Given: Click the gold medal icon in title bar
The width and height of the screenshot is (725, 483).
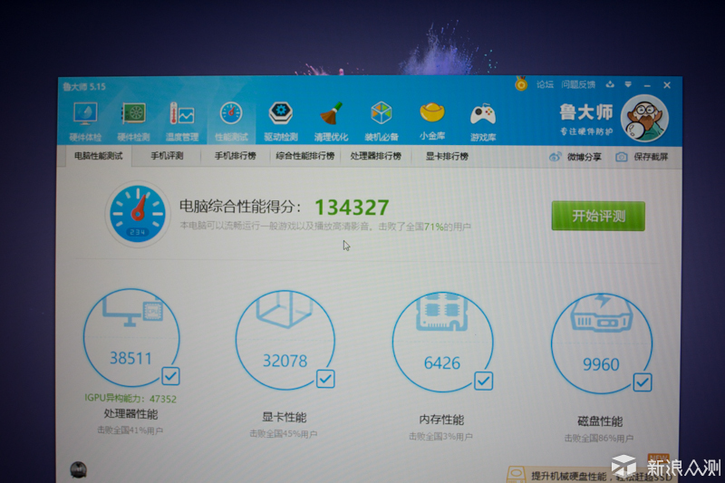Looking at the screenshot, I should tap(521, 84).
